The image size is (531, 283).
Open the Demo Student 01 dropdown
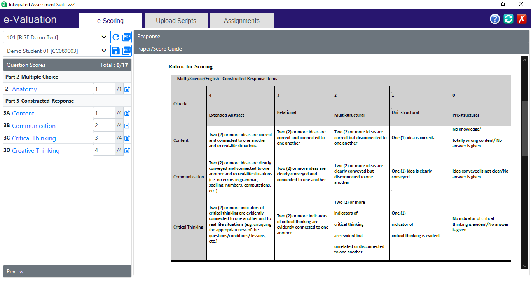click(x=56, y=51)
